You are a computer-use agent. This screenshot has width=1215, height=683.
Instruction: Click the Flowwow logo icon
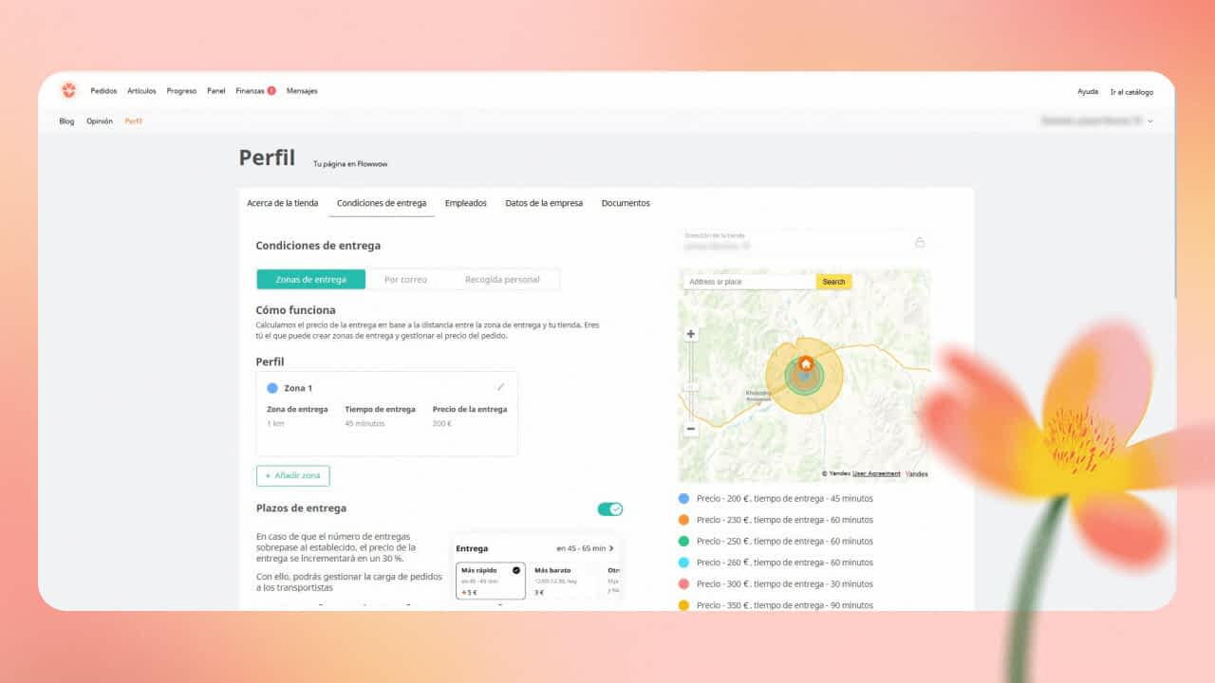(68, 90)
